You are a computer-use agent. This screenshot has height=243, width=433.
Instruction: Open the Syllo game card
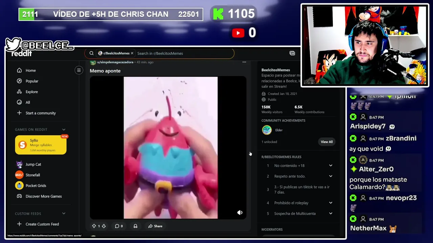[x=41, y=145]
